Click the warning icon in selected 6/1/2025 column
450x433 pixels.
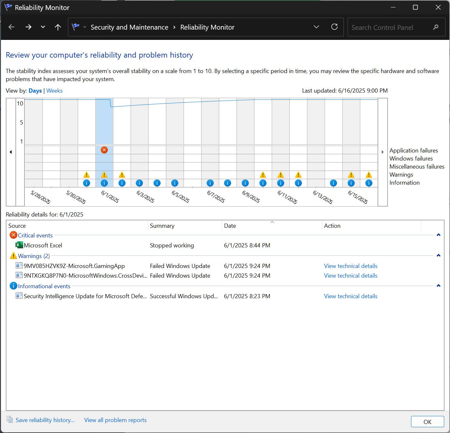coord(104,175)
